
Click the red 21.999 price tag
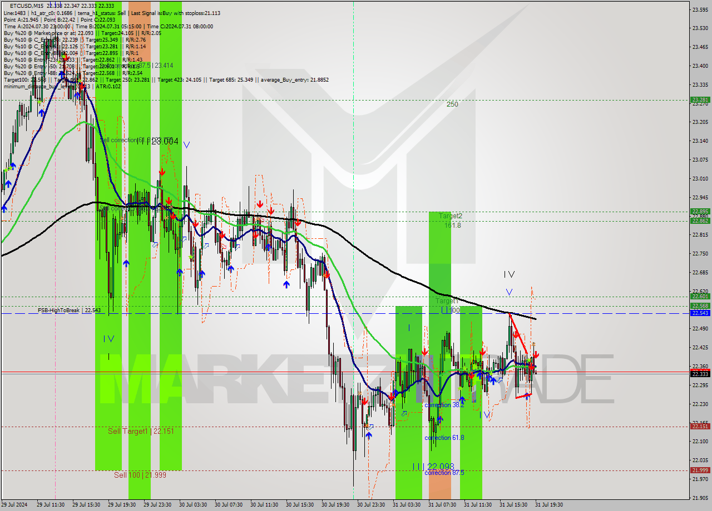(700, 470)
